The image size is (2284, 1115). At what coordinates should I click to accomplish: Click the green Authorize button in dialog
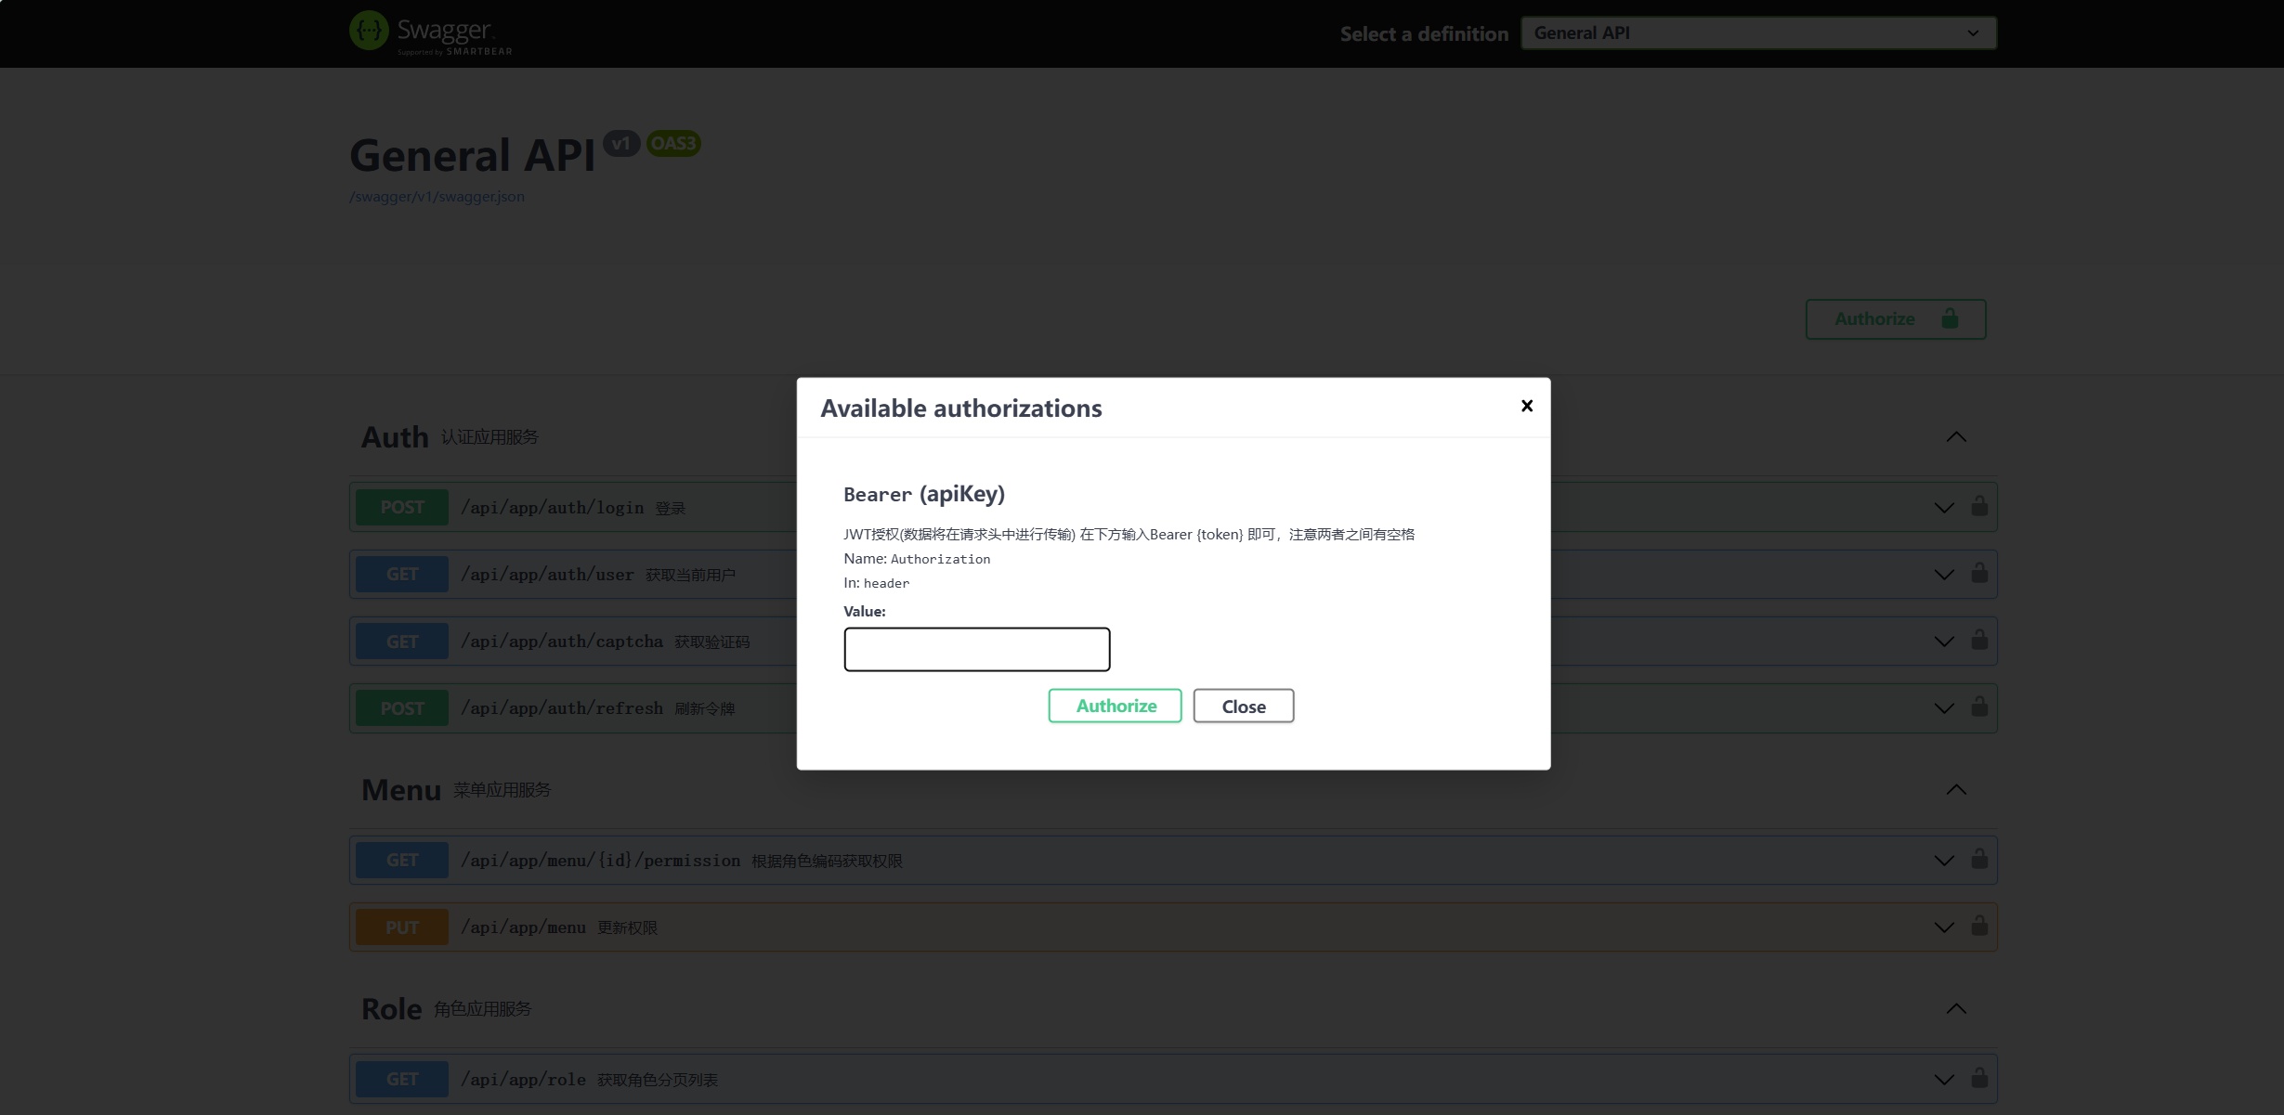1115,706
